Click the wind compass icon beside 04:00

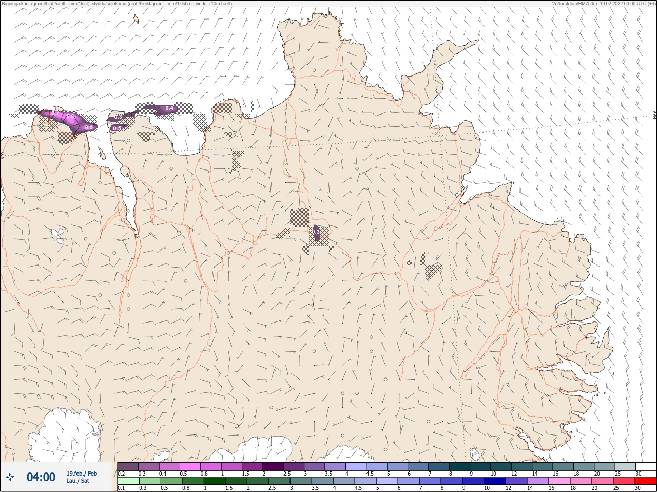pyautogui.click(x=10, y=478)
